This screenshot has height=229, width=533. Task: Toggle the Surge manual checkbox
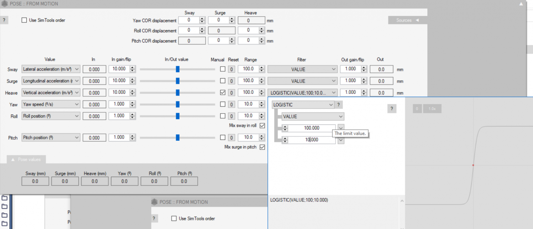223,81
